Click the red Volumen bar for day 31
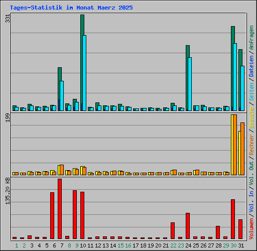Screen dimensions: 257x251 [x=240, y=229]
